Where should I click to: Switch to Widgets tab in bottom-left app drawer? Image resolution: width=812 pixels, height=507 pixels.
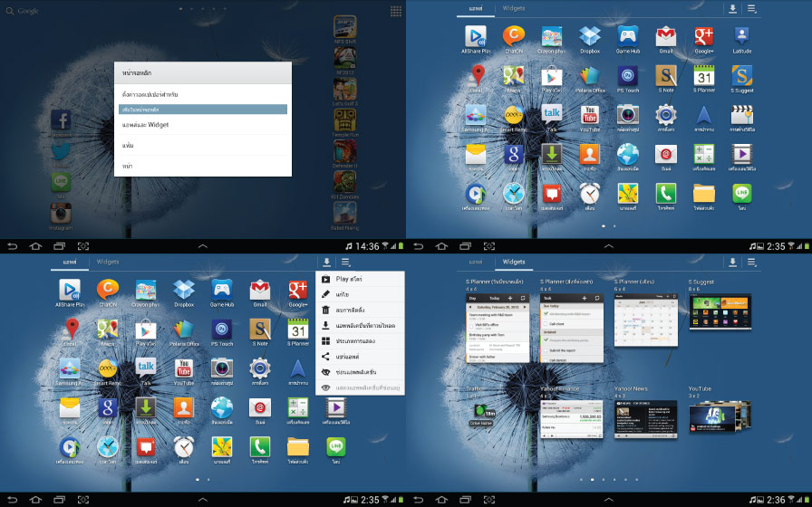click(108, 262)
